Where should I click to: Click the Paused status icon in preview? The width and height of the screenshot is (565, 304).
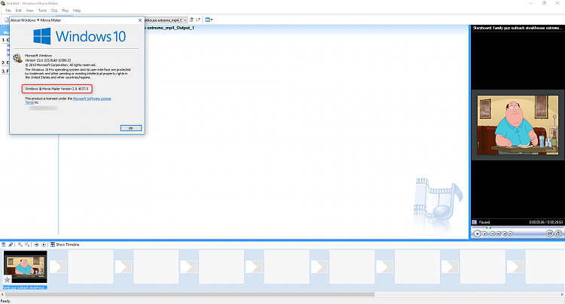(x=475, y=222)
